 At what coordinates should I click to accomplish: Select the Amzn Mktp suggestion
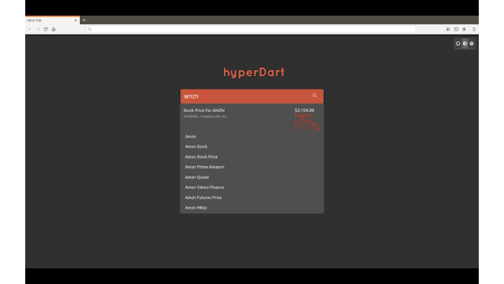point(251,208)
